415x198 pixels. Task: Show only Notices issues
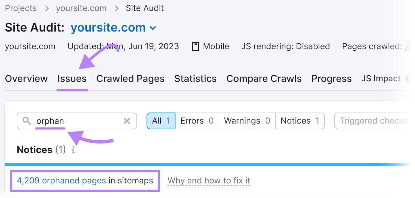[300, 121]
